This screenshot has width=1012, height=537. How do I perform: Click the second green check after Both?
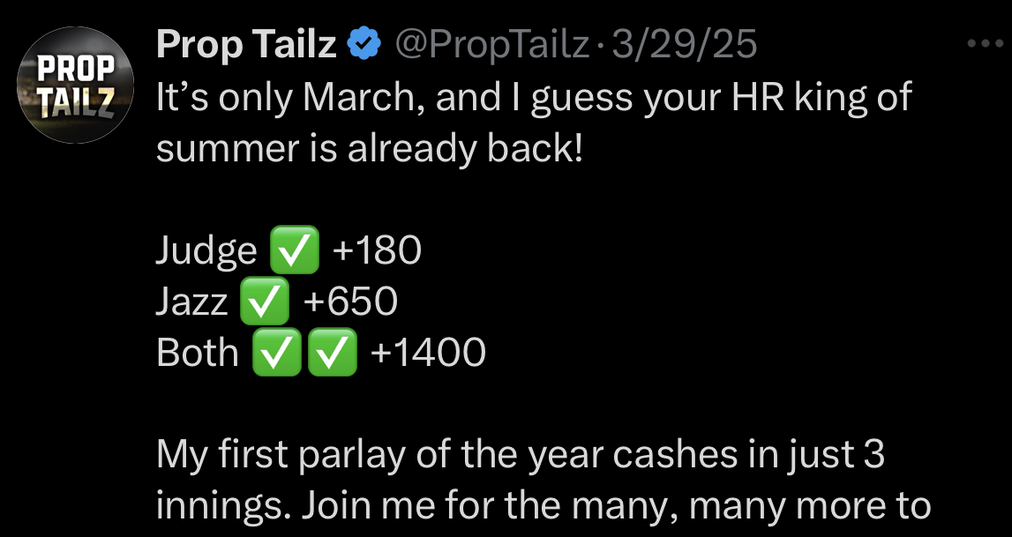click(333, 351)
